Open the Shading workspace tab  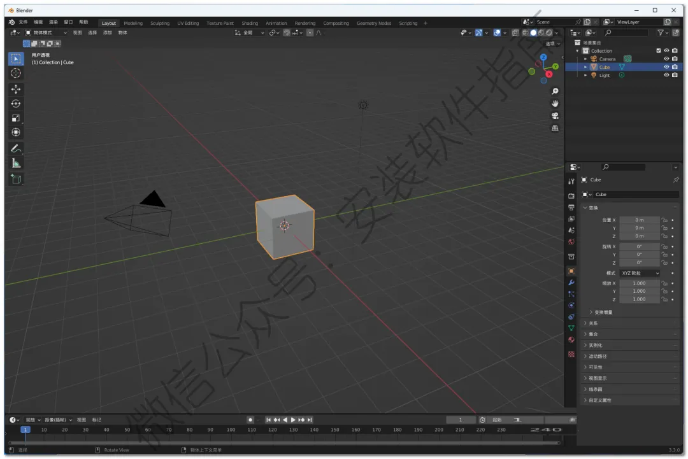tap(250, 23)
